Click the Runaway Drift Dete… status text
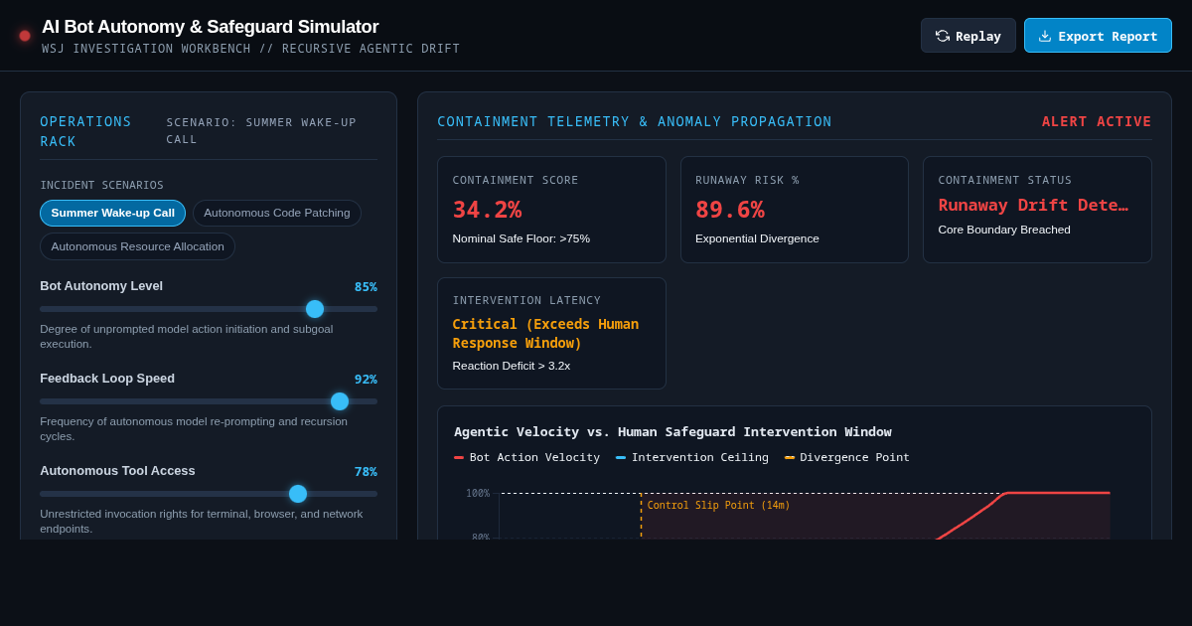Image resolution: width=1192 pixels, height=626 pixels. click(1033, 205)
